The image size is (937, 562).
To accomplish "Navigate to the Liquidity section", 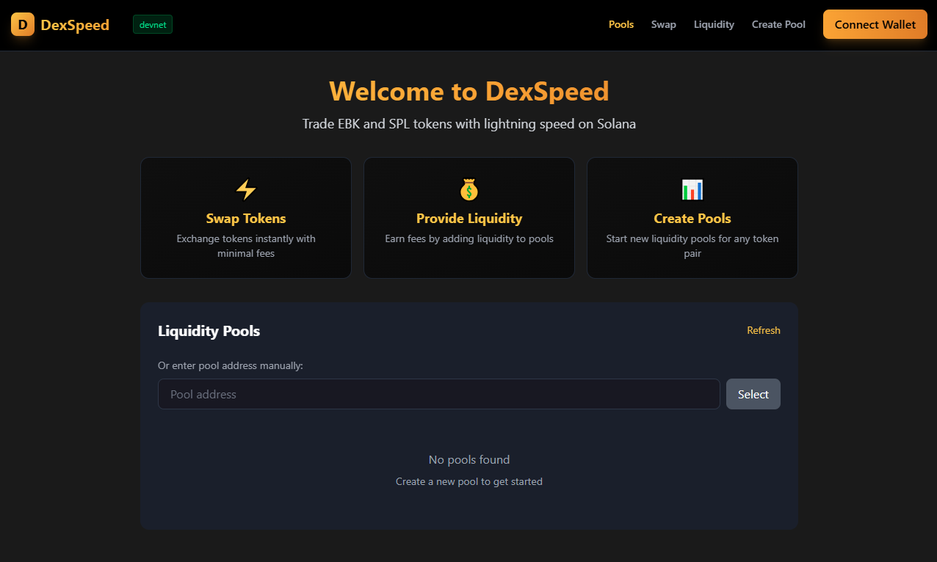I will (714, 24).
